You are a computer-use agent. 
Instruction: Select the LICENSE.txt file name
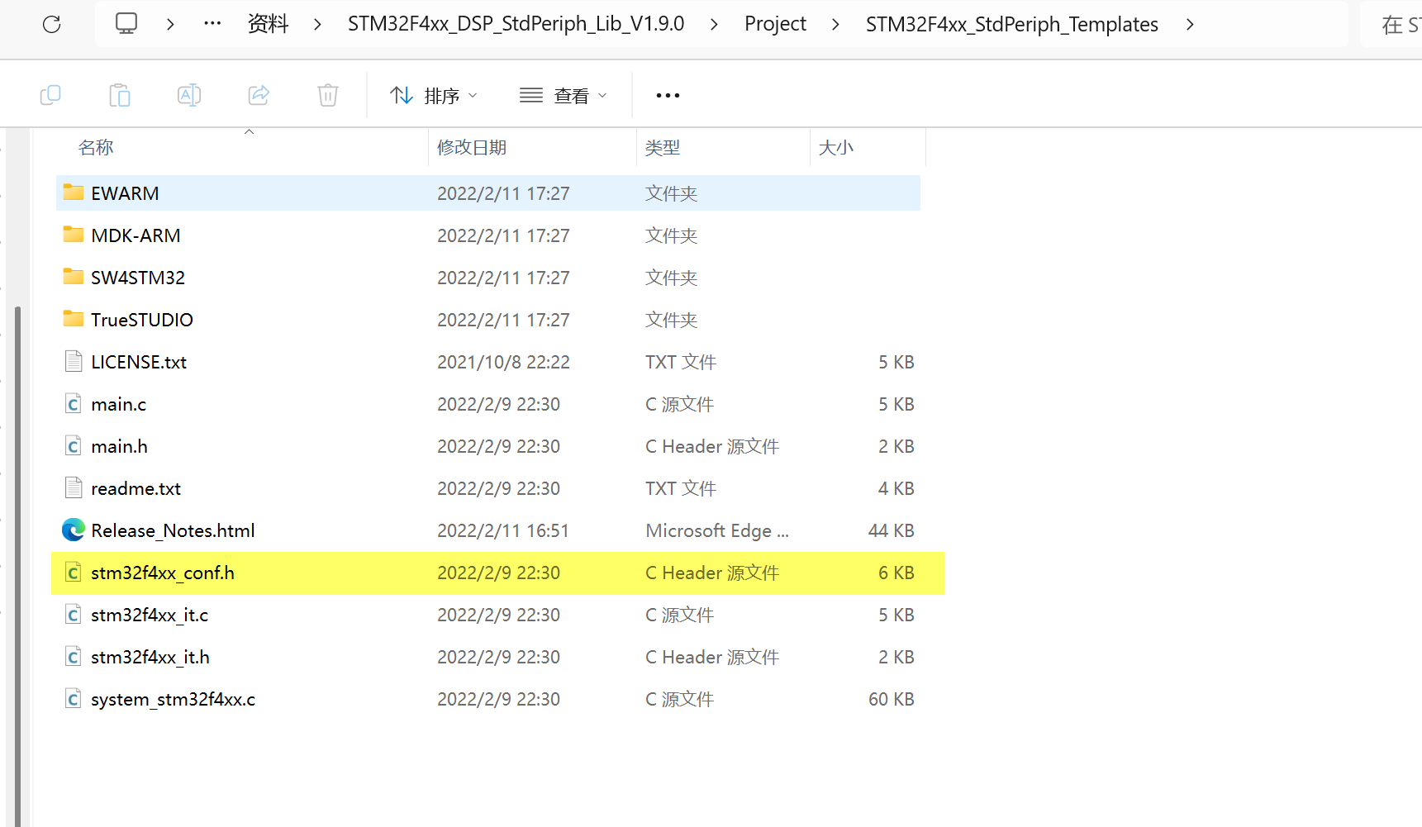pos(139,361)
